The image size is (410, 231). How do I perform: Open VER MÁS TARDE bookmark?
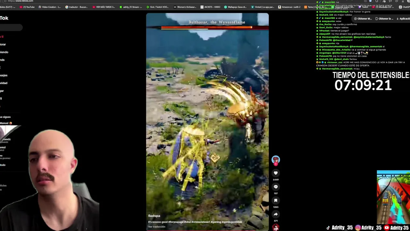(x=103, y=7)
